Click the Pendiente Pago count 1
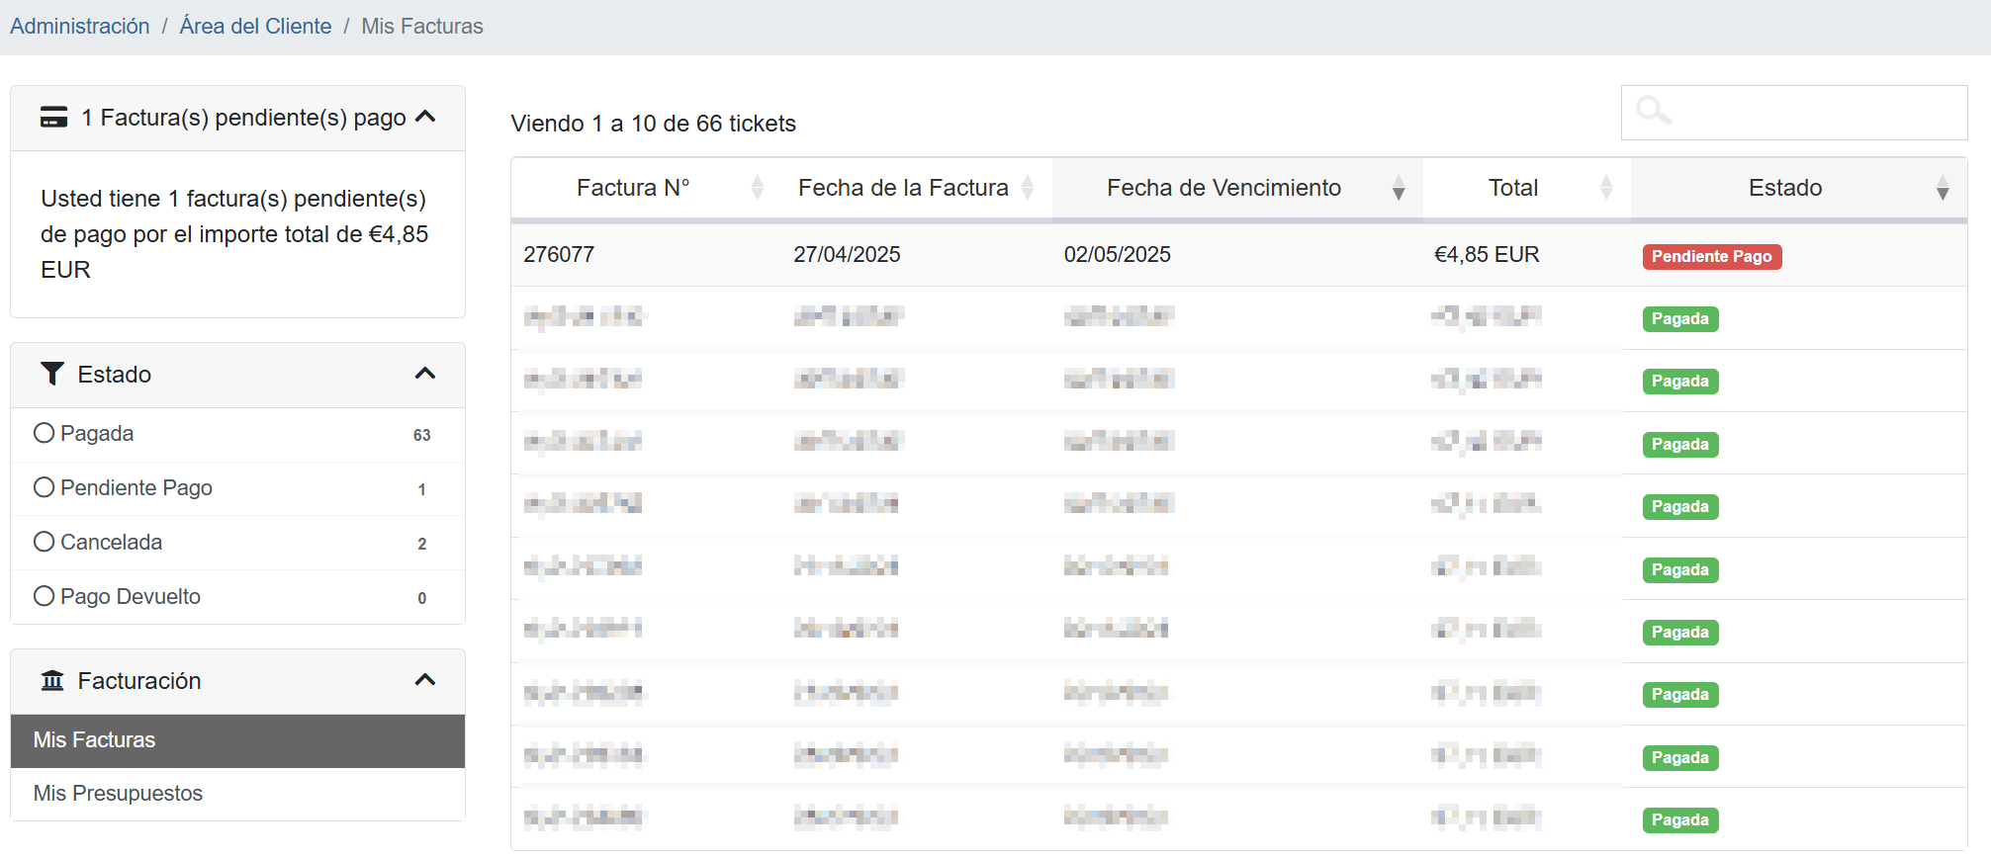Screen dimensions: 1991x858 422,489
